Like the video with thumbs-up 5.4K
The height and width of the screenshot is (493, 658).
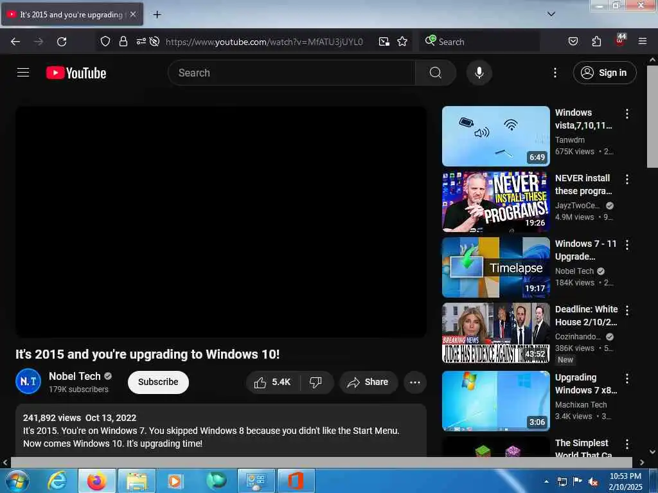point(272,382)
